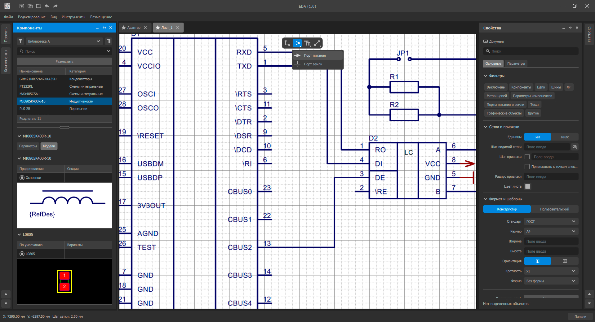Open the Файл menu
This screenshot has width=595, height=322.
coord(9,17)
